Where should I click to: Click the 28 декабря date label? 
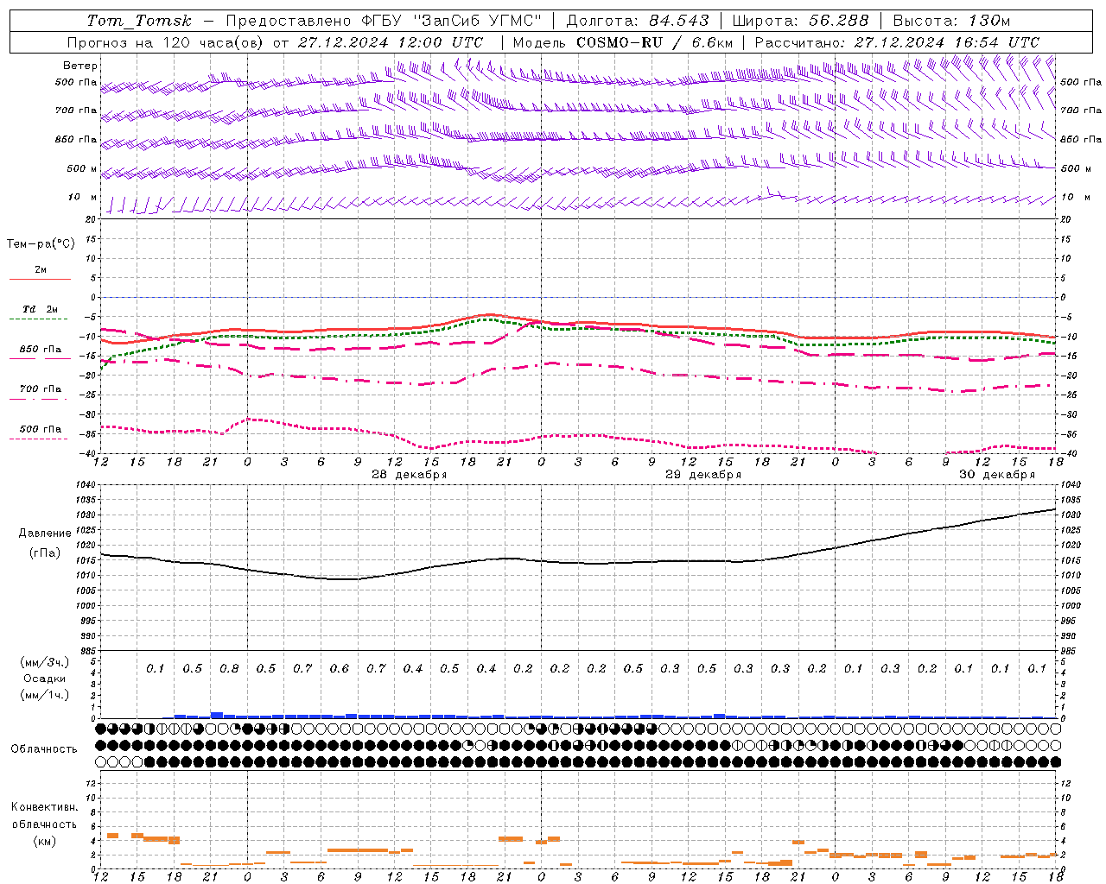coord(409,475)
